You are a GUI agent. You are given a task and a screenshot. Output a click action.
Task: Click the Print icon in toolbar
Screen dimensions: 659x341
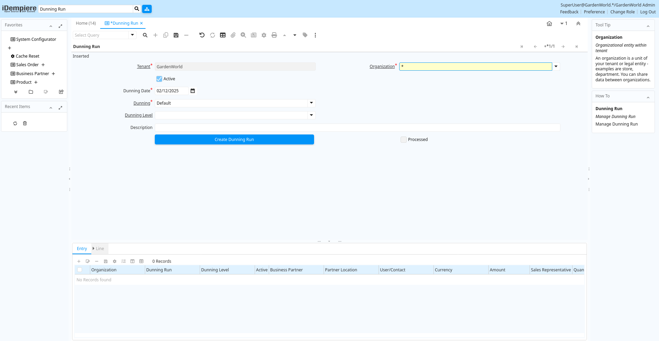(274, 35)
